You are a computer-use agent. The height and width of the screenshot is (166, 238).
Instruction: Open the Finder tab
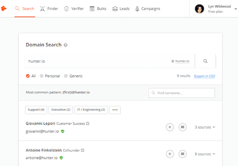coord(49,9)
